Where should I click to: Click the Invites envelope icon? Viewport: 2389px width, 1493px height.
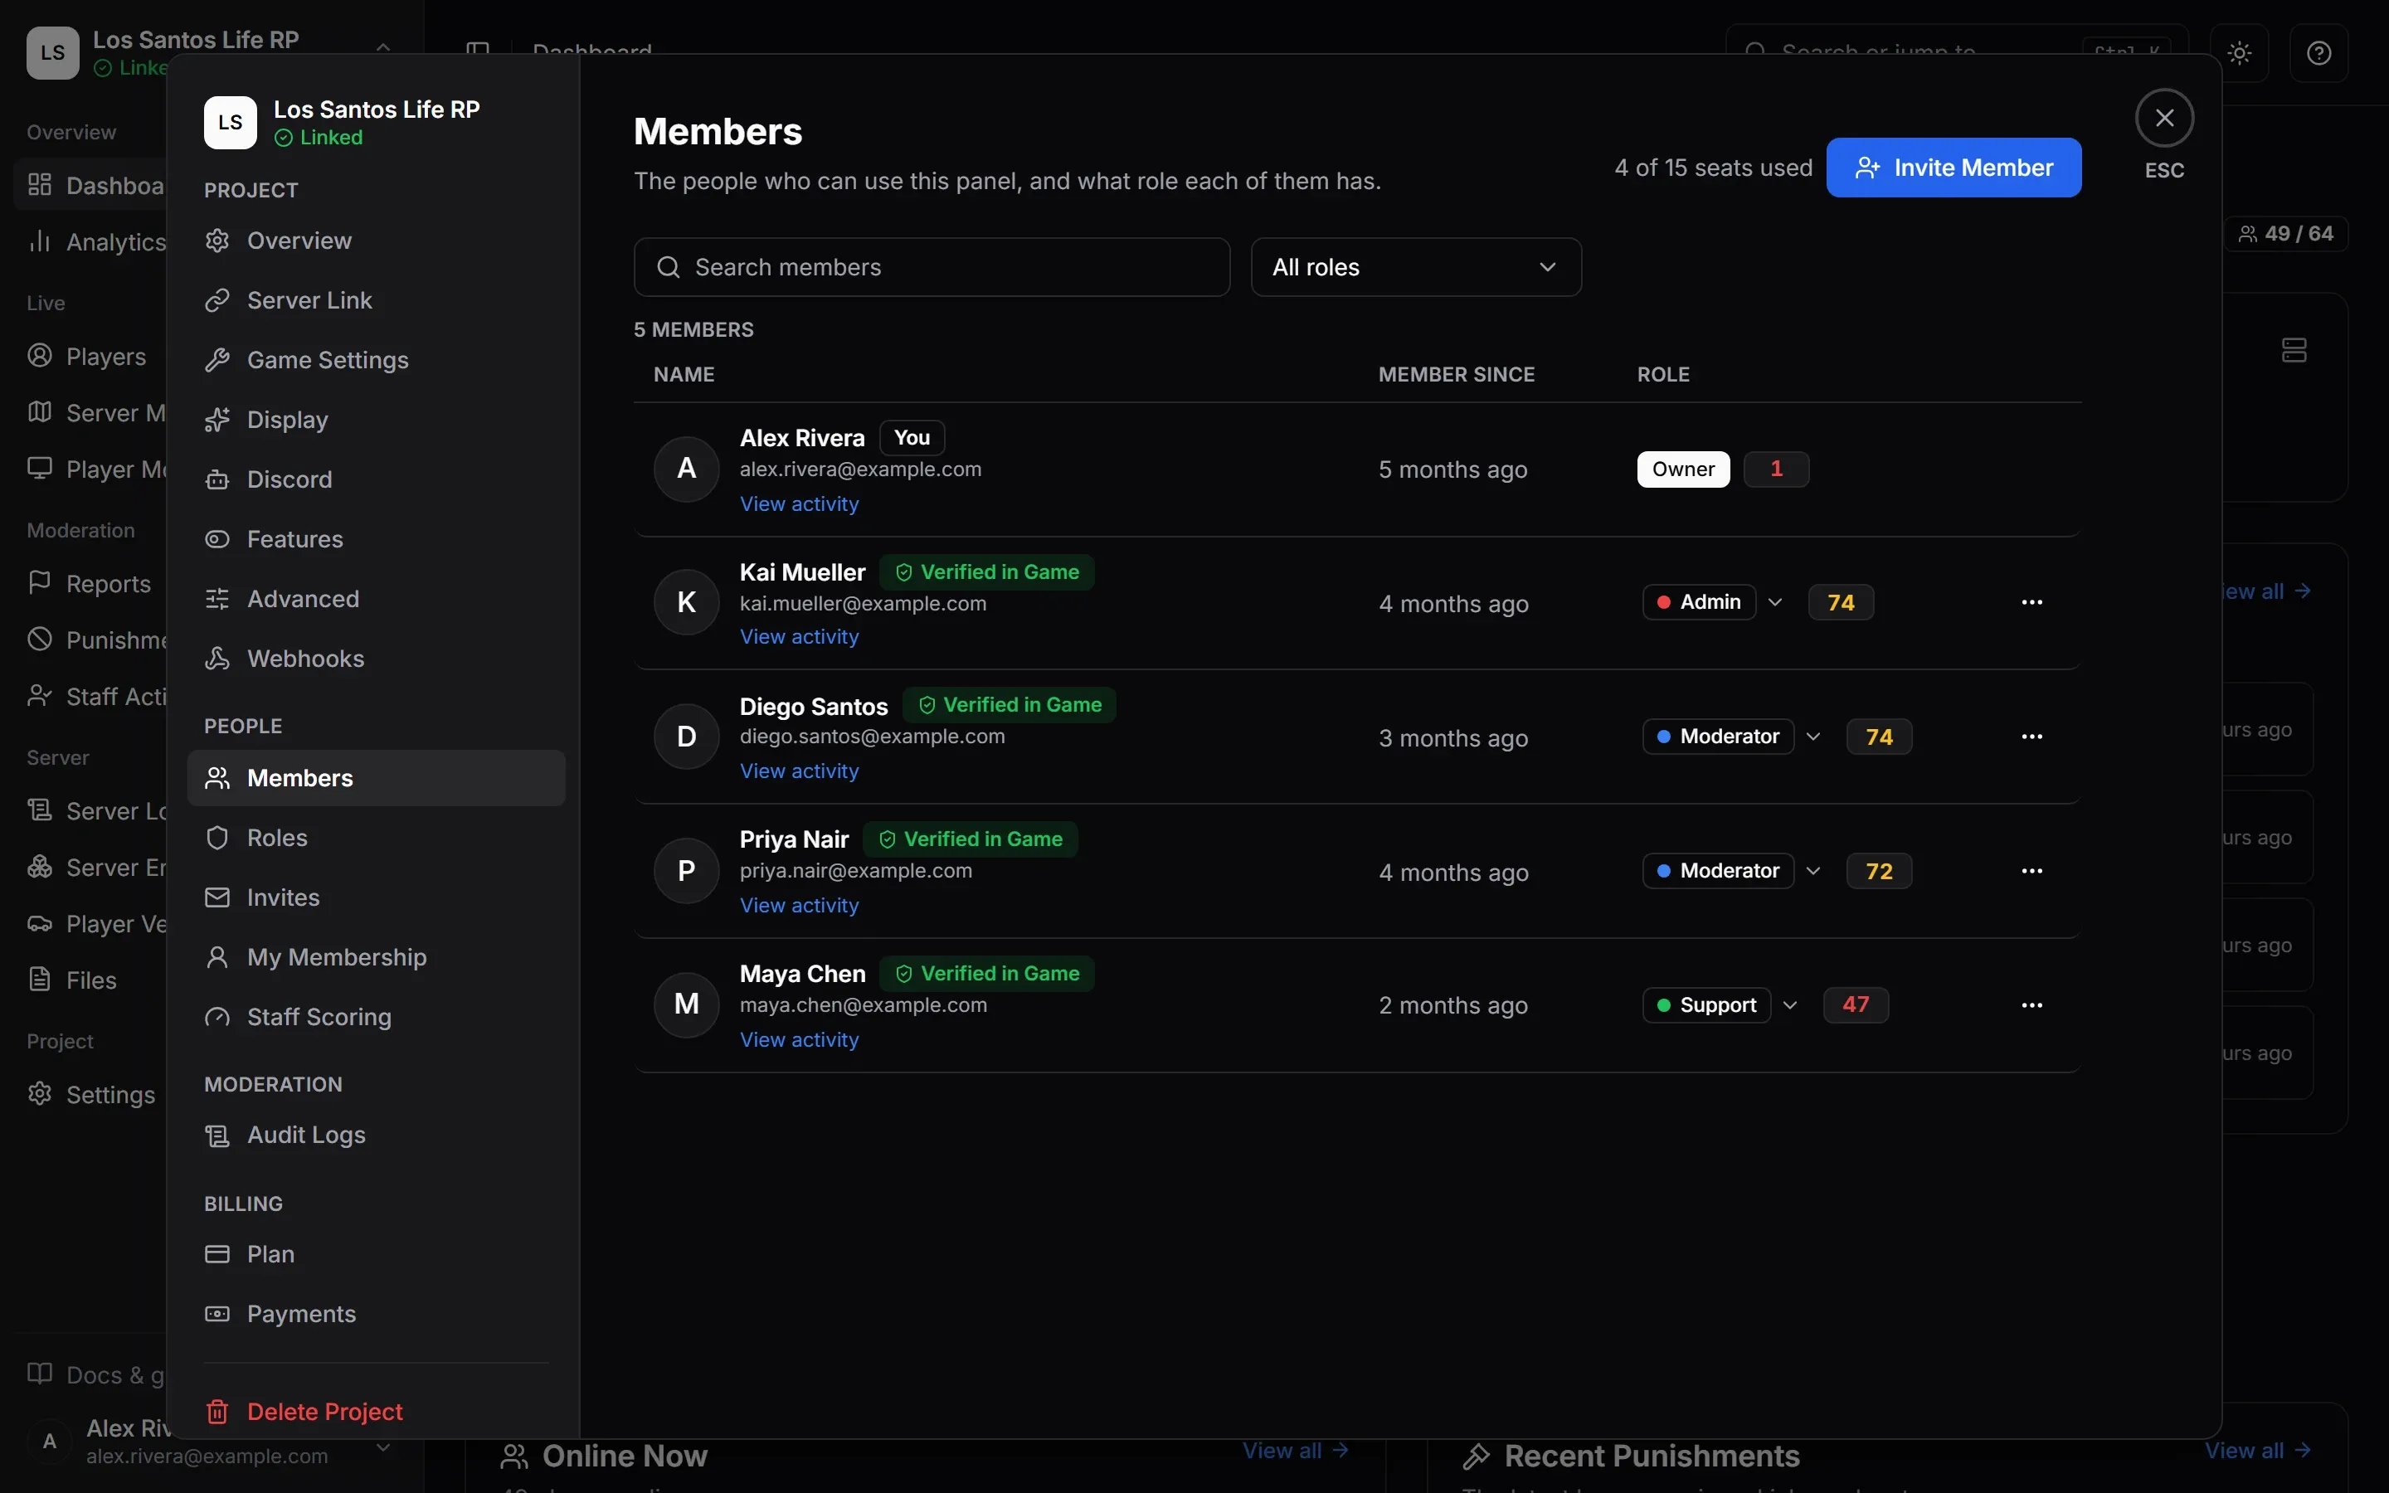217,897
